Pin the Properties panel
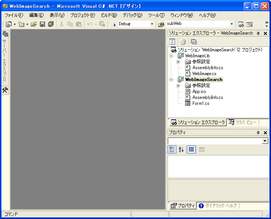Viewport: 271px width, 219px height. [x=258, y=133]
